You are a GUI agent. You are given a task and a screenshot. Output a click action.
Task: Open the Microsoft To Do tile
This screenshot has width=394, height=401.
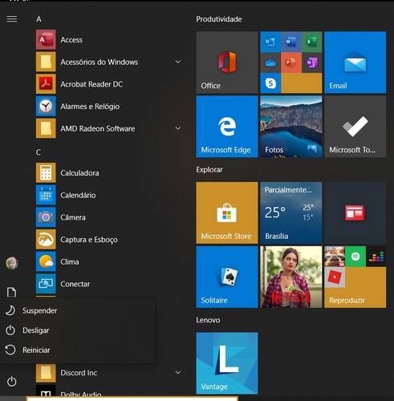355,127
